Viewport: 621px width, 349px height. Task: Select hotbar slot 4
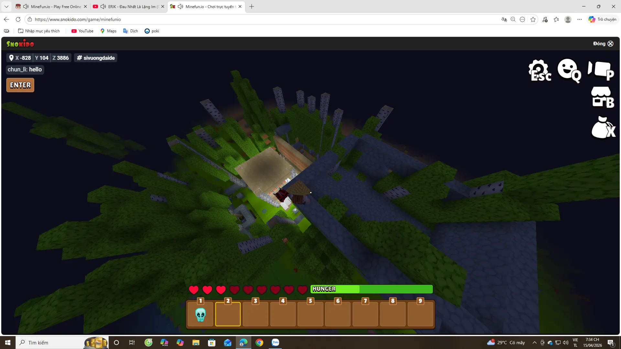pos(283,314)
